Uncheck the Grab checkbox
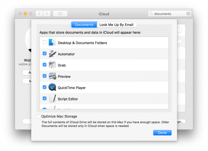The height and width of the screenshot is (151, 208). [x=45, y=65]
